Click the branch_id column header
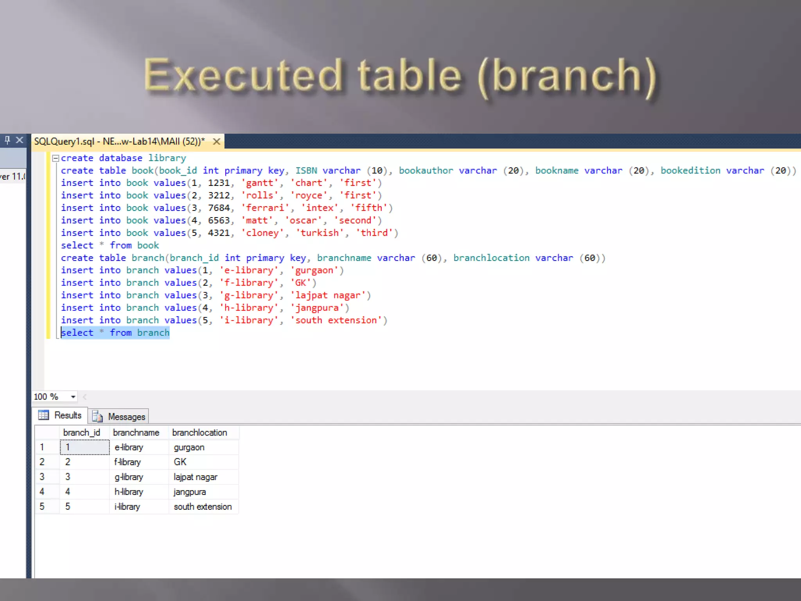Viewport: 801px width, 601px height. (84, 432)
